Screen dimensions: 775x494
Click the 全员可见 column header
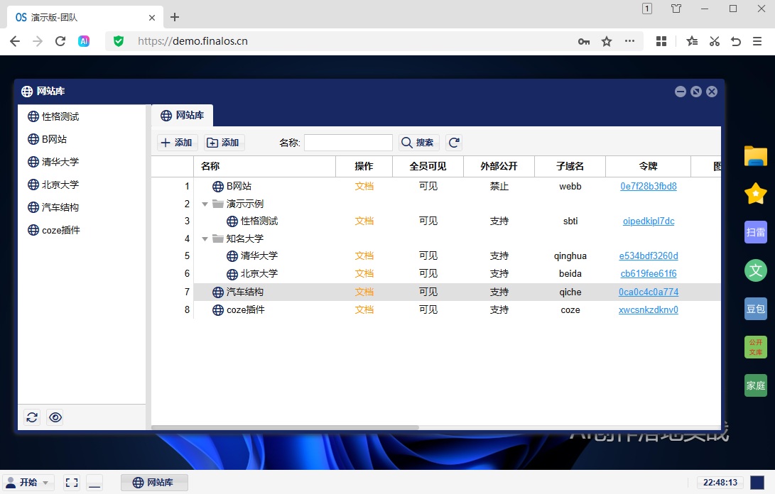[428, 167]
